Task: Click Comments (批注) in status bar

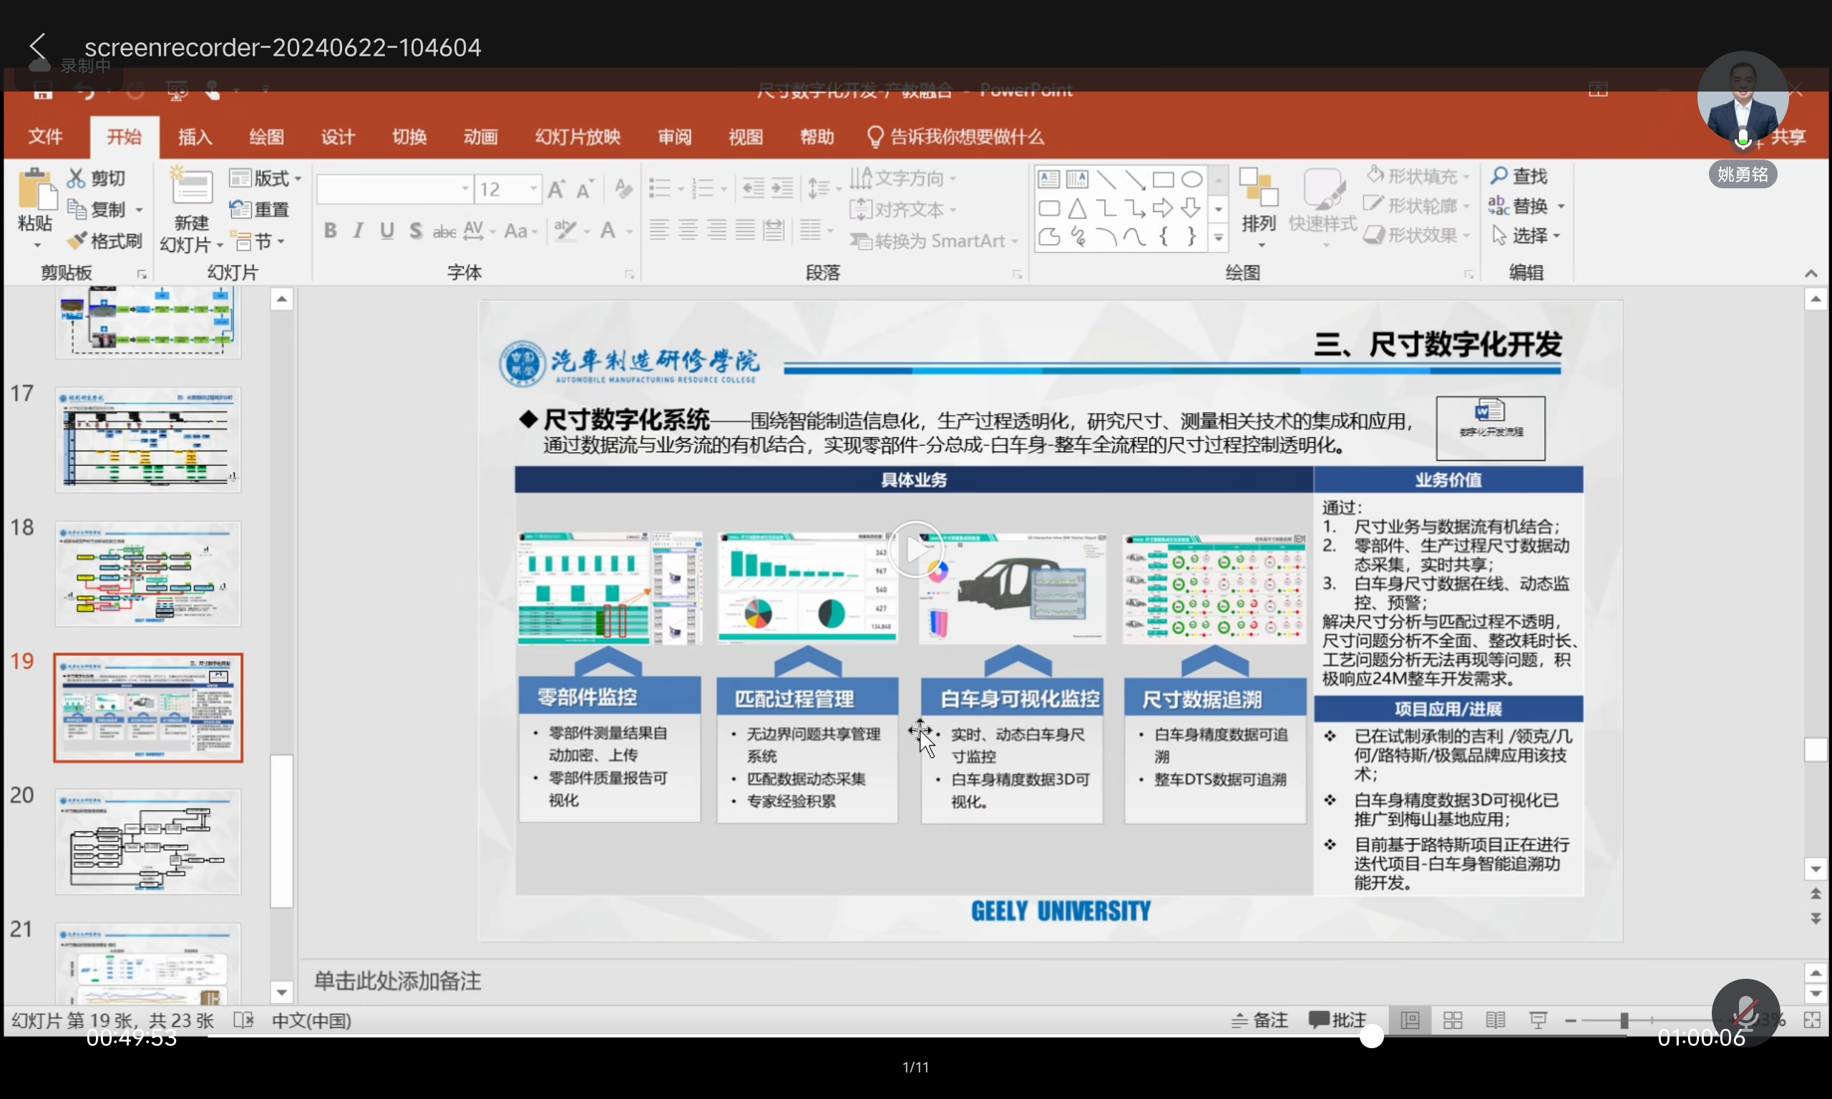Action: tap(1338, 1020)
